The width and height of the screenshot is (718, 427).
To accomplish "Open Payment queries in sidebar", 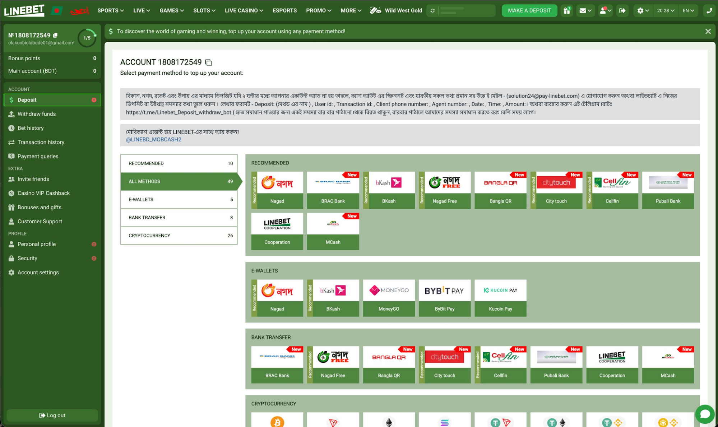I will [52, 156].
